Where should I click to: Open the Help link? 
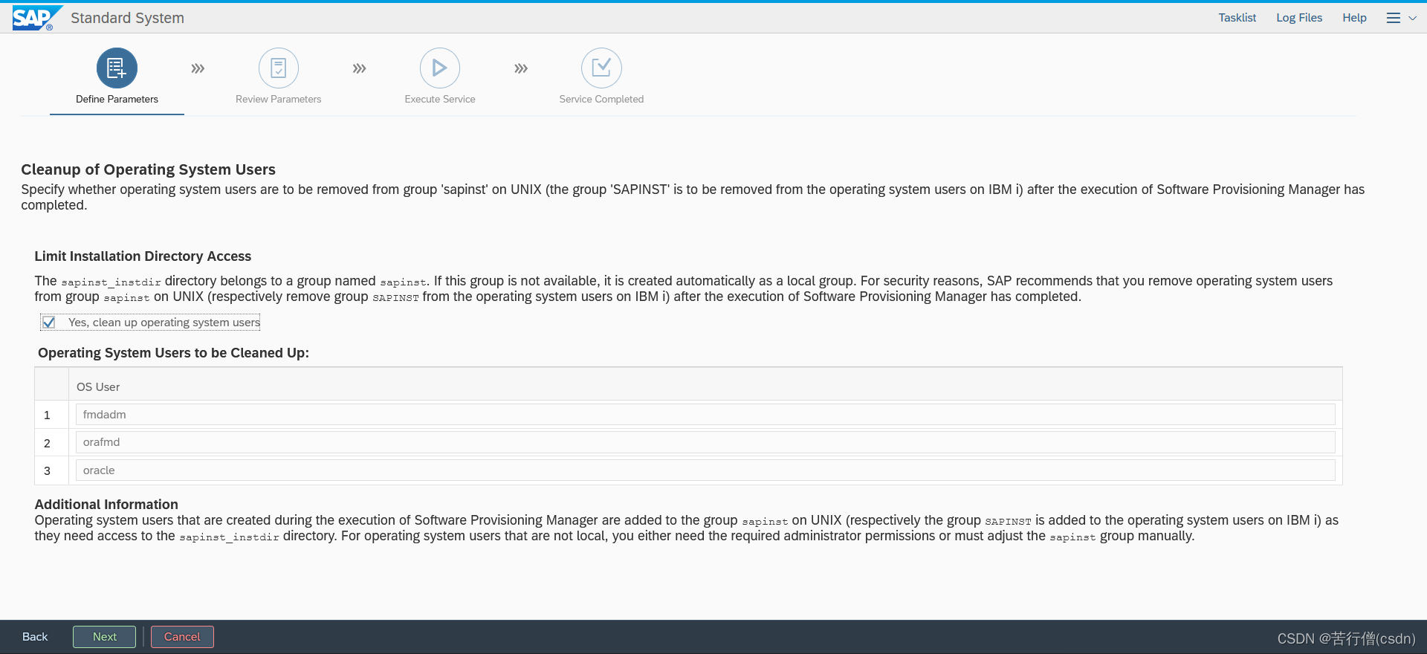pyautogui.click(x=1354, y=18)
